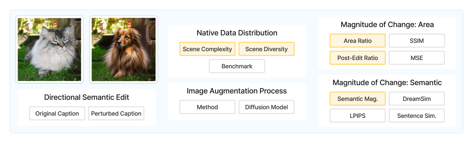This screenshot has width=473, height=143.
Task: Select the DreamSim metric button
Action: pos(417,99)
